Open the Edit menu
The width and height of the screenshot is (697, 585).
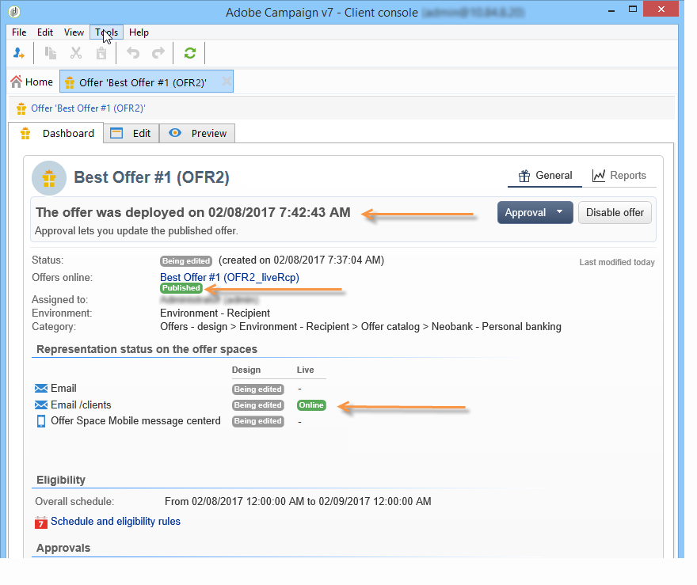pos(45,32)
